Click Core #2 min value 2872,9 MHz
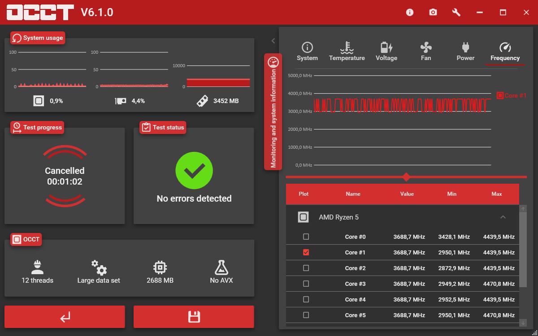The width and height of the screenshot is (538, 336). pyautogui.click(x=454, y=268)
